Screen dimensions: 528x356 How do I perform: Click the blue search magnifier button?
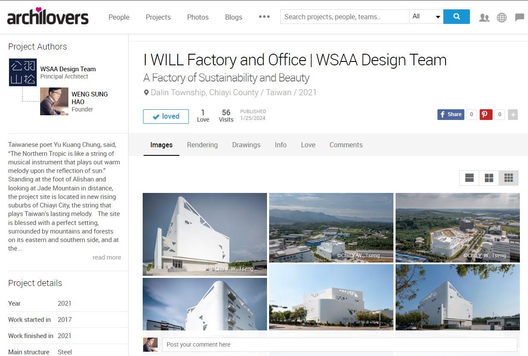tap(456, 17)
